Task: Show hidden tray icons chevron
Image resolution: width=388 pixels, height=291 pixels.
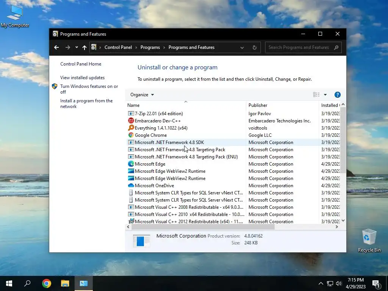Action: 321,283
